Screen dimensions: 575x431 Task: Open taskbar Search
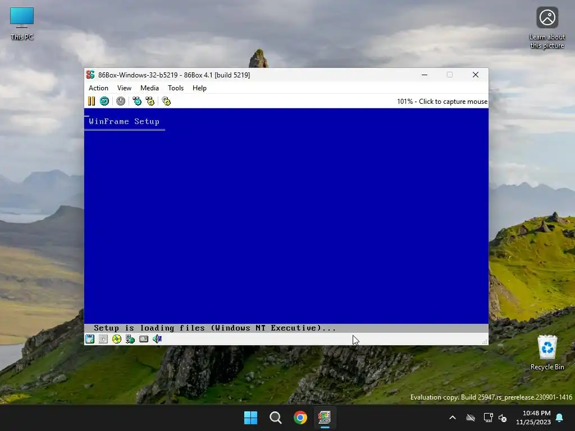click(275, 418)
